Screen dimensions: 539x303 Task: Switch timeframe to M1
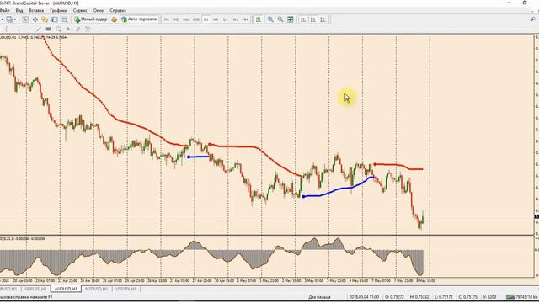[x=167, y=19]
